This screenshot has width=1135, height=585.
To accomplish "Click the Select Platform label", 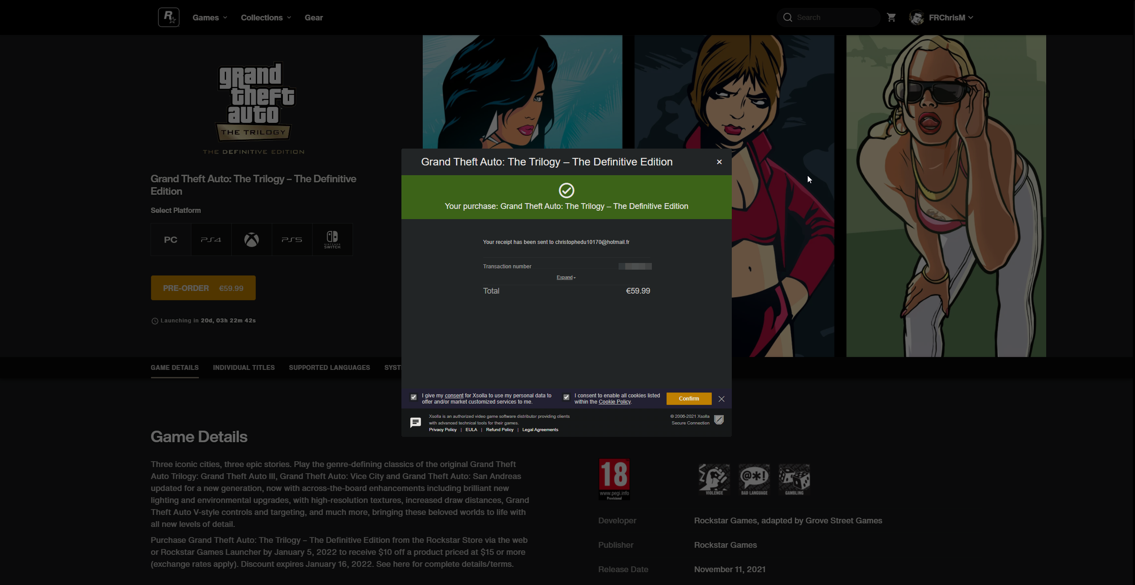I will tap(176, 210).
